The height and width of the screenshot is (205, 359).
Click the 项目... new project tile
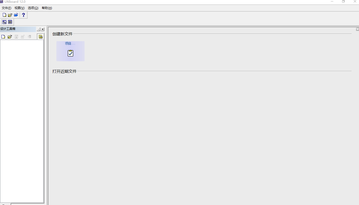click(70, 51)
